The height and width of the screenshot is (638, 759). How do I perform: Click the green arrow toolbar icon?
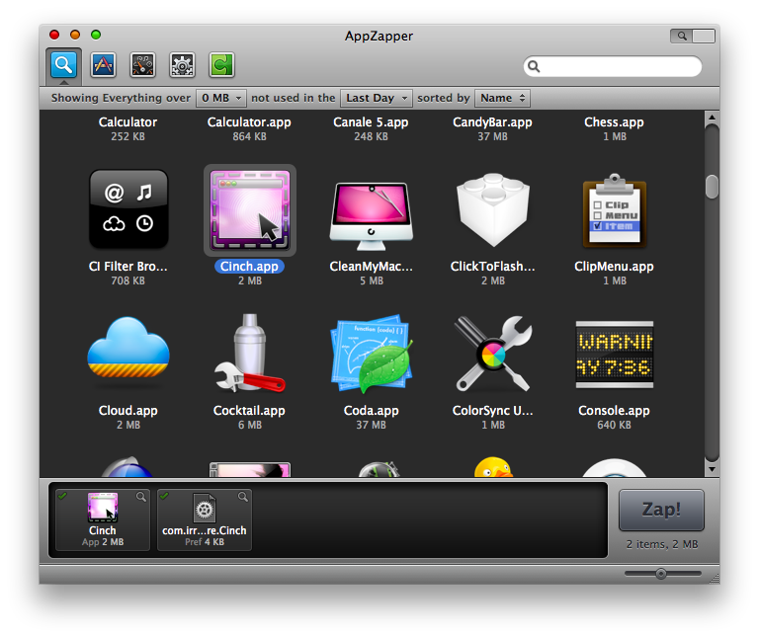221,65
